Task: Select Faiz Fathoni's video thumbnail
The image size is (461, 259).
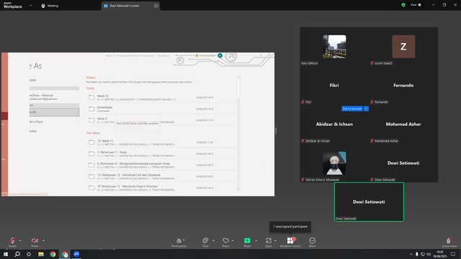Action: 334,47
